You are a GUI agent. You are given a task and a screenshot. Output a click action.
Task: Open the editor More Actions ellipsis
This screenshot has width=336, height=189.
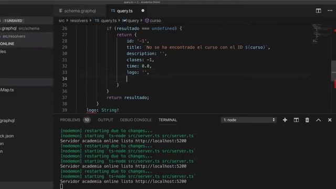click(330, 10)
